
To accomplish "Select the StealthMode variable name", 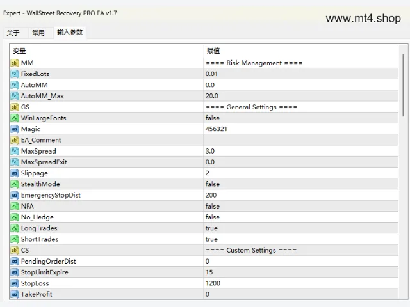I will [x=40, y=184].
